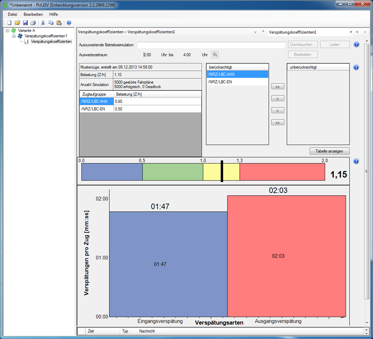The height and width of the screenshot is (339, 373).
Task: Click the Save floppy disk icon
Action: (x=25, y=23)
